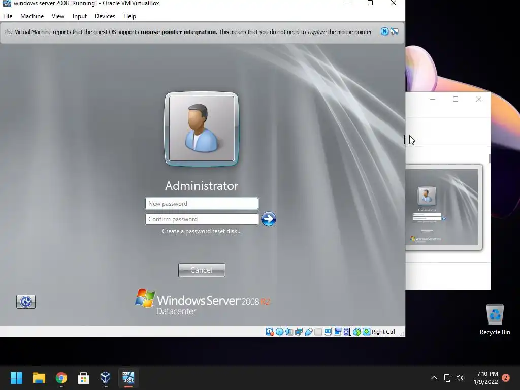This screenshot has width=520, height=390.
Task: Minimize the VirtualBox VM window
Action: [x=347, y=3]
